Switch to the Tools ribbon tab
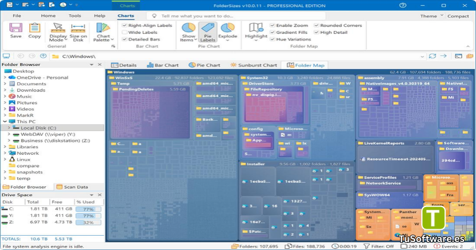The height and width of the screenshot is (250, 476). pos(75,15)
